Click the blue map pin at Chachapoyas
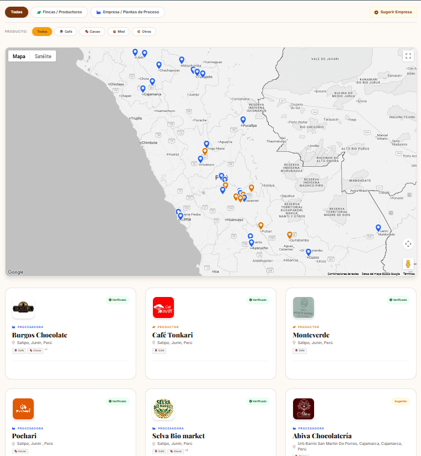The width and height of the screenshot is (421, 456). (159, 65)
